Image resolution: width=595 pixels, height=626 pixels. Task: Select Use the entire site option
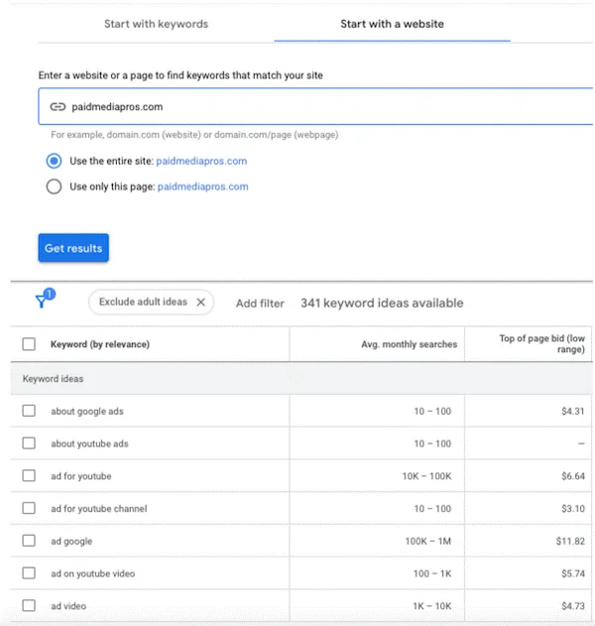tap(54, 161)
